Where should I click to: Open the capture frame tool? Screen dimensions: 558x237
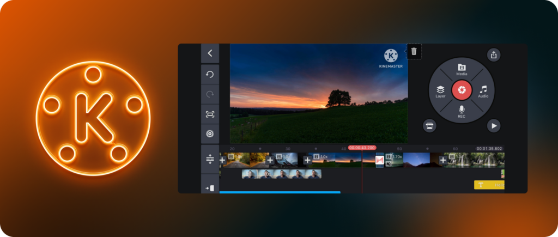pyautogui.click(x=210, y=114)
